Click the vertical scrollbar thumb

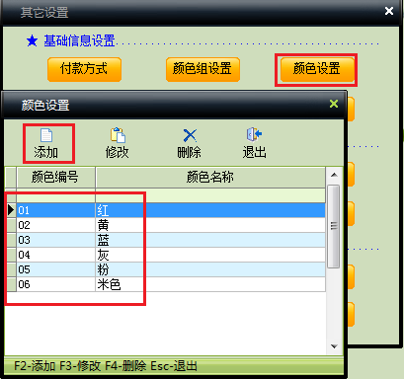click(x=334, y=226)
